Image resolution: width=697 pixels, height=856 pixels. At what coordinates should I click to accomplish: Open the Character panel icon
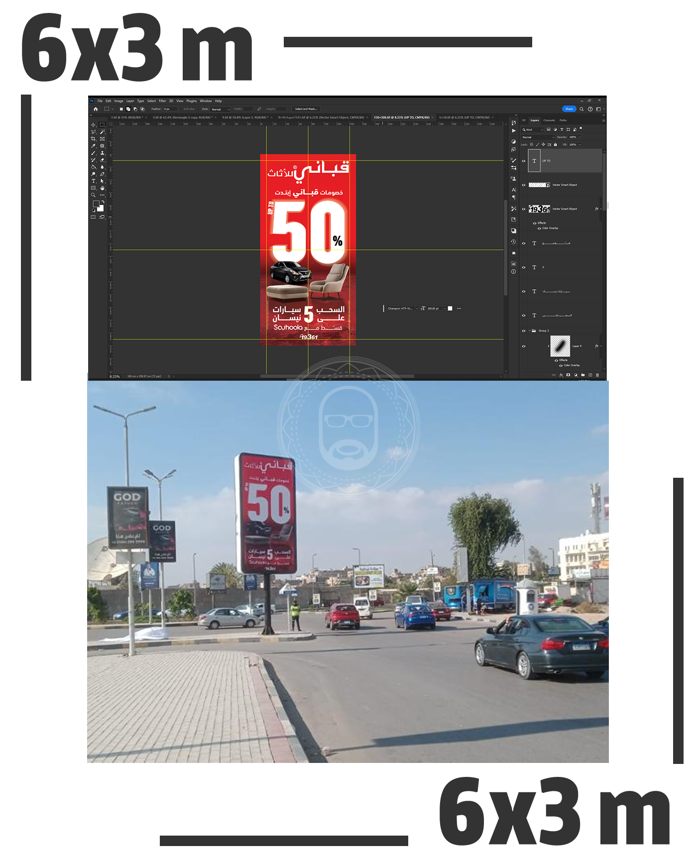(514, 190)
